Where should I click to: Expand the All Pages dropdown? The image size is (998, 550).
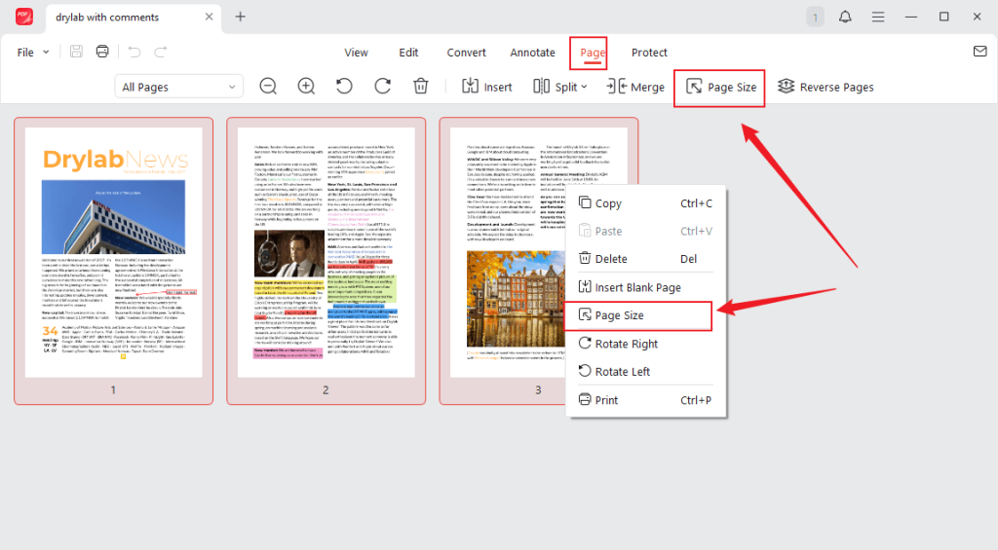[x=179, y=87]
